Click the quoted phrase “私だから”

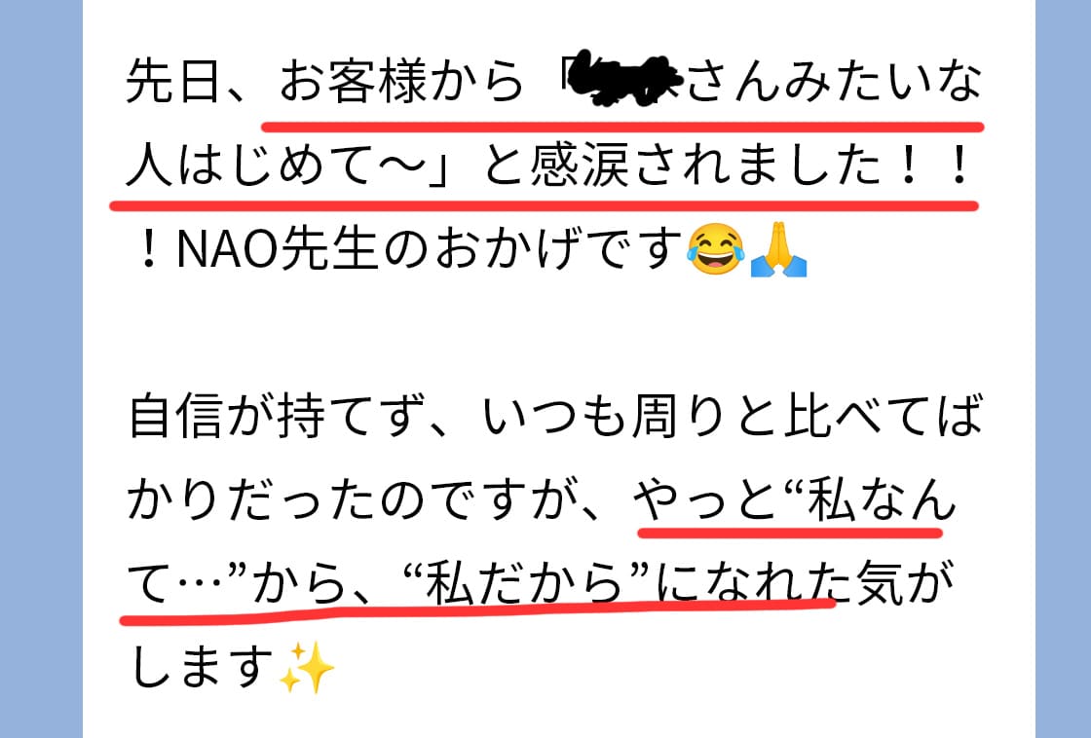pos(526,583)
